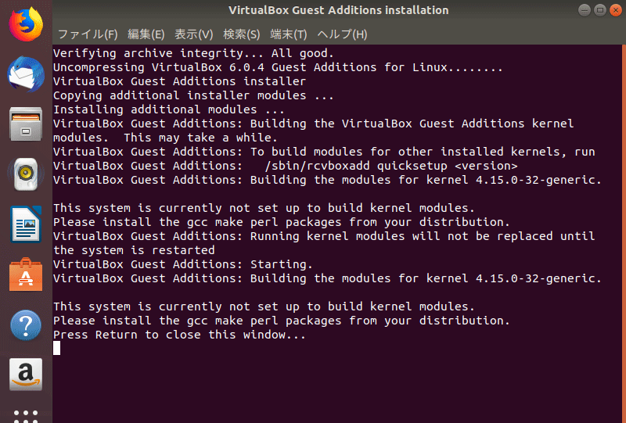
Task: Launch LibreOffice Writer from the dock
Action: coord(26,224)
